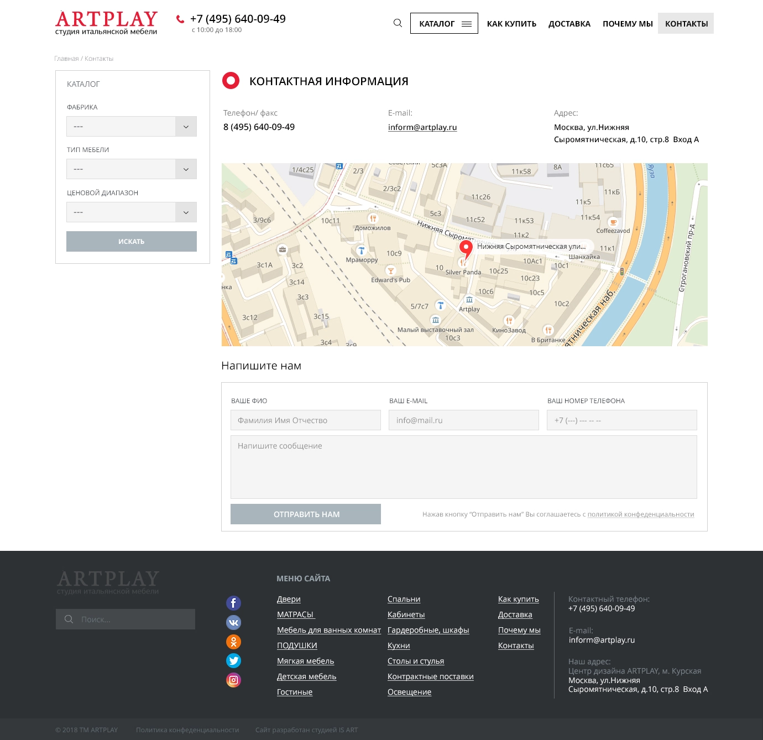The width and height of the screenshot is (763, 740).
Task: Click the footer search field
Action: [x=126, y=619]
